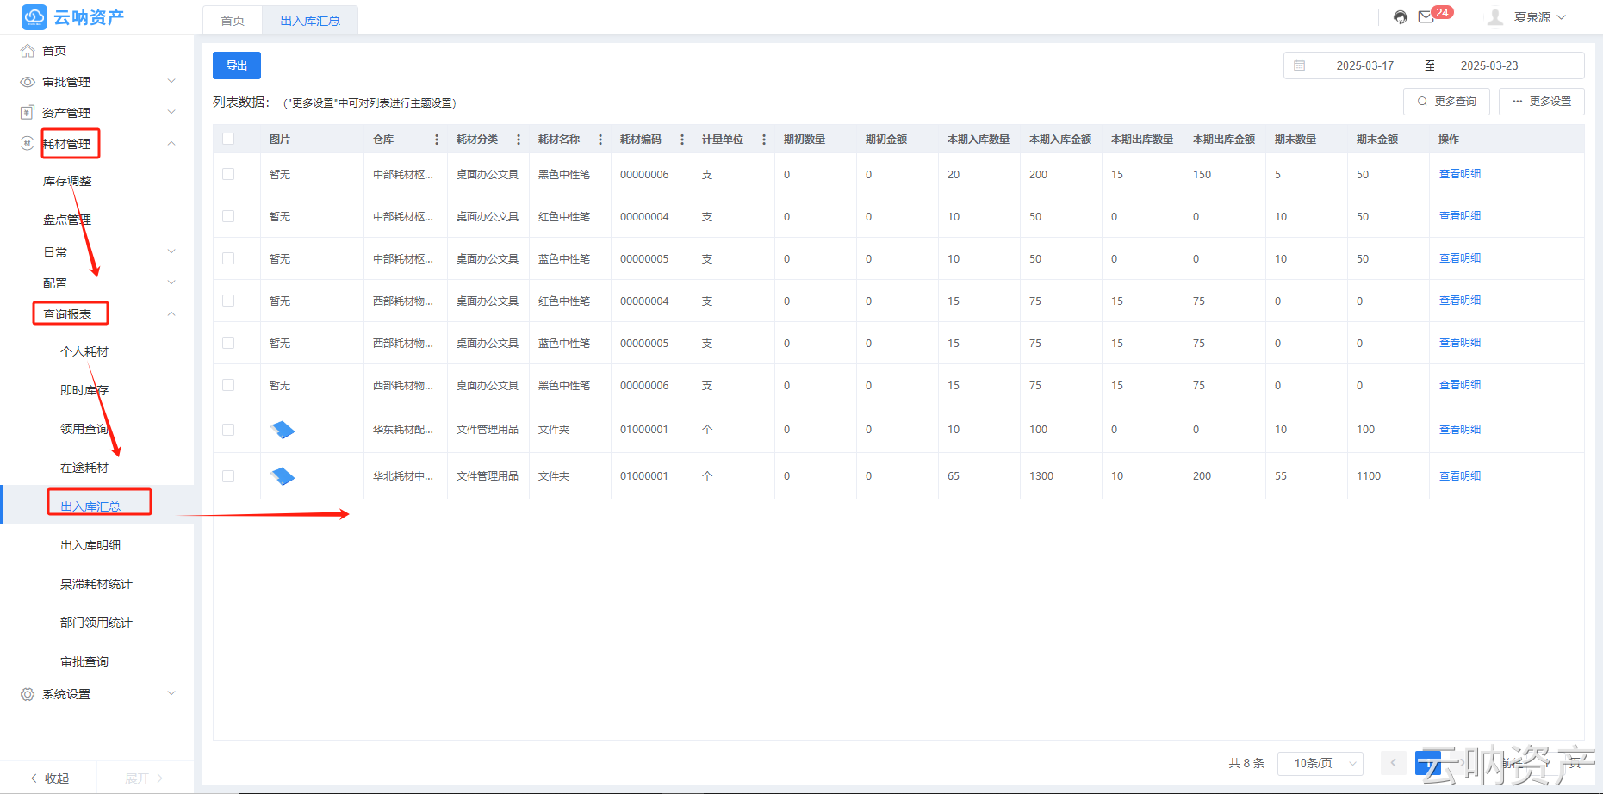Click the blue 导出 export button

pos(237,65)
